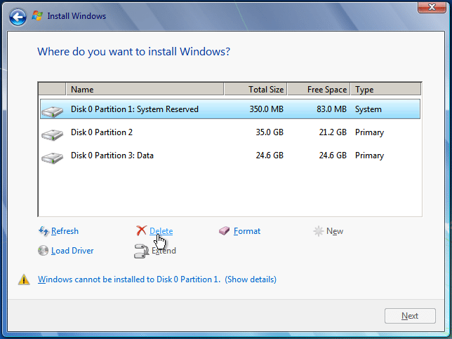
Task: Proceed with the Next button
Action: coord(410,316)
